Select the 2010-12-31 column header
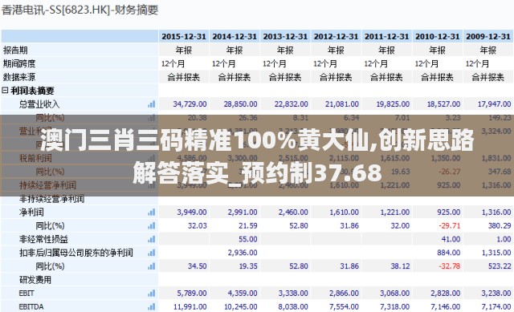This screenshot has height=312, width=514. [x=438, y=36]
